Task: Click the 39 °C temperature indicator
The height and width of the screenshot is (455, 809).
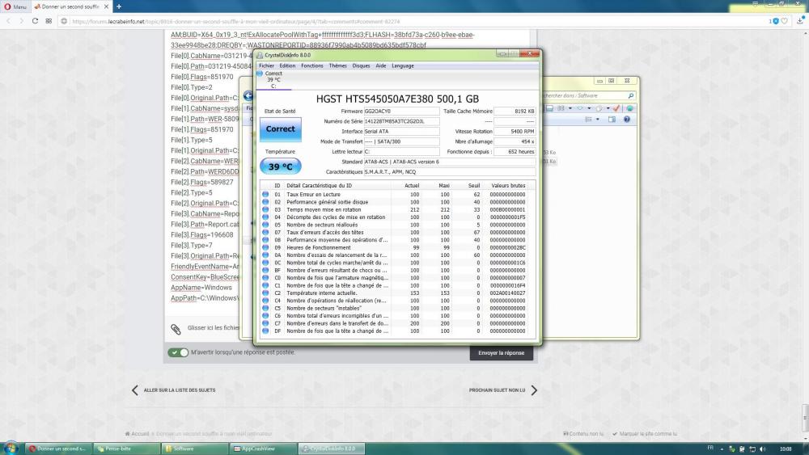Action: (281, 166)
